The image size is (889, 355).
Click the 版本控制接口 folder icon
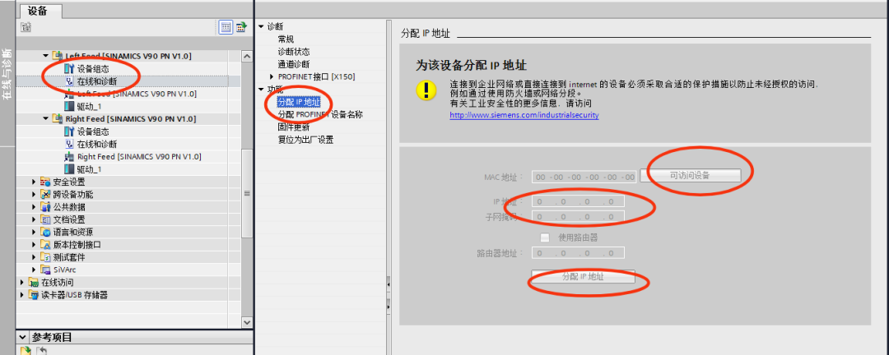[45, 245]
